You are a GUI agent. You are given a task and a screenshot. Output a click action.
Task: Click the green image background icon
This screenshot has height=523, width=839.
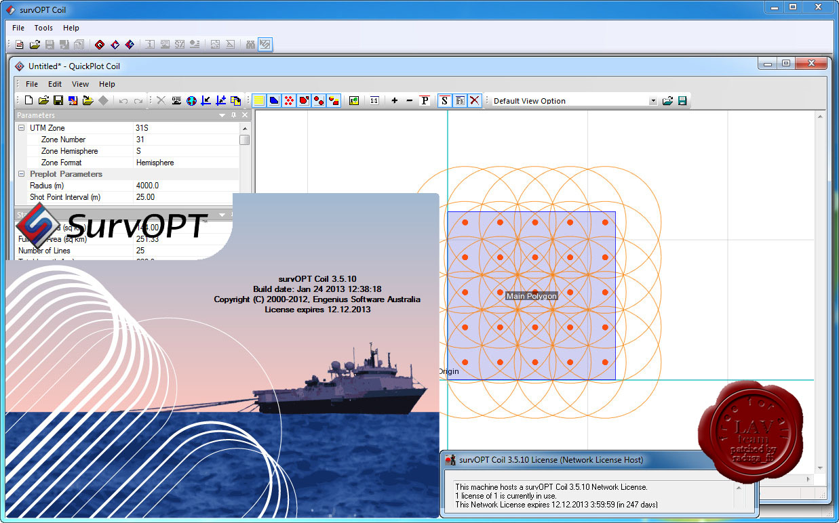point(353,101)
